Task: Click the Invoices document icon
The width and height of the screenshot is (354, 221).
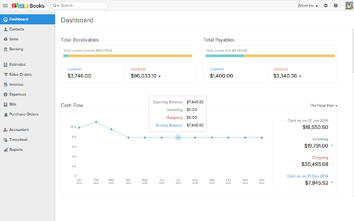Action: coord(6,85)
